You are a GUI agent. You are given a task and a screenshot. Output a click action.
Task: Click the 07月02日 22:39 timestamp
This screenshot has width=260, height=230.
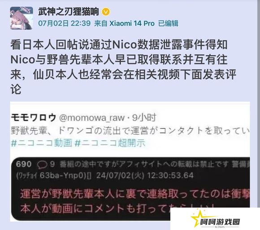pos(65,23)
